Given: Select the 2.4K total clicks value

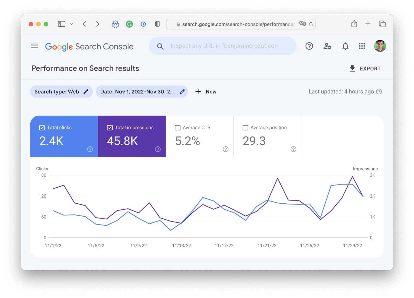Looking at the screenshot, I should [51, 141].
